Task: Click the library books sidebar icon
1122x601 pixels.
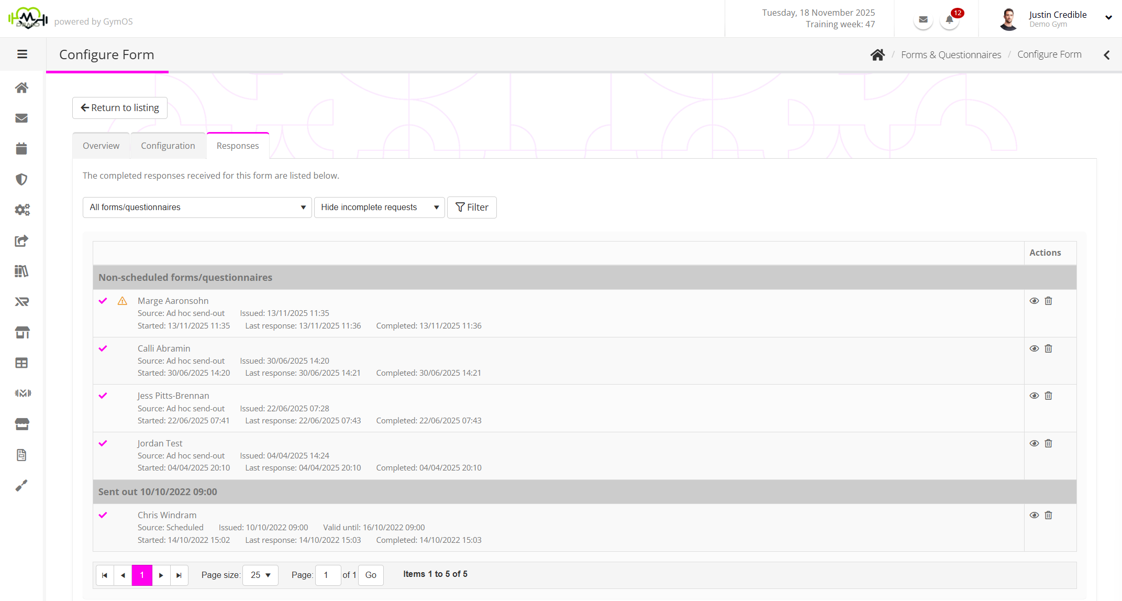Action: [x=21, y=271]
